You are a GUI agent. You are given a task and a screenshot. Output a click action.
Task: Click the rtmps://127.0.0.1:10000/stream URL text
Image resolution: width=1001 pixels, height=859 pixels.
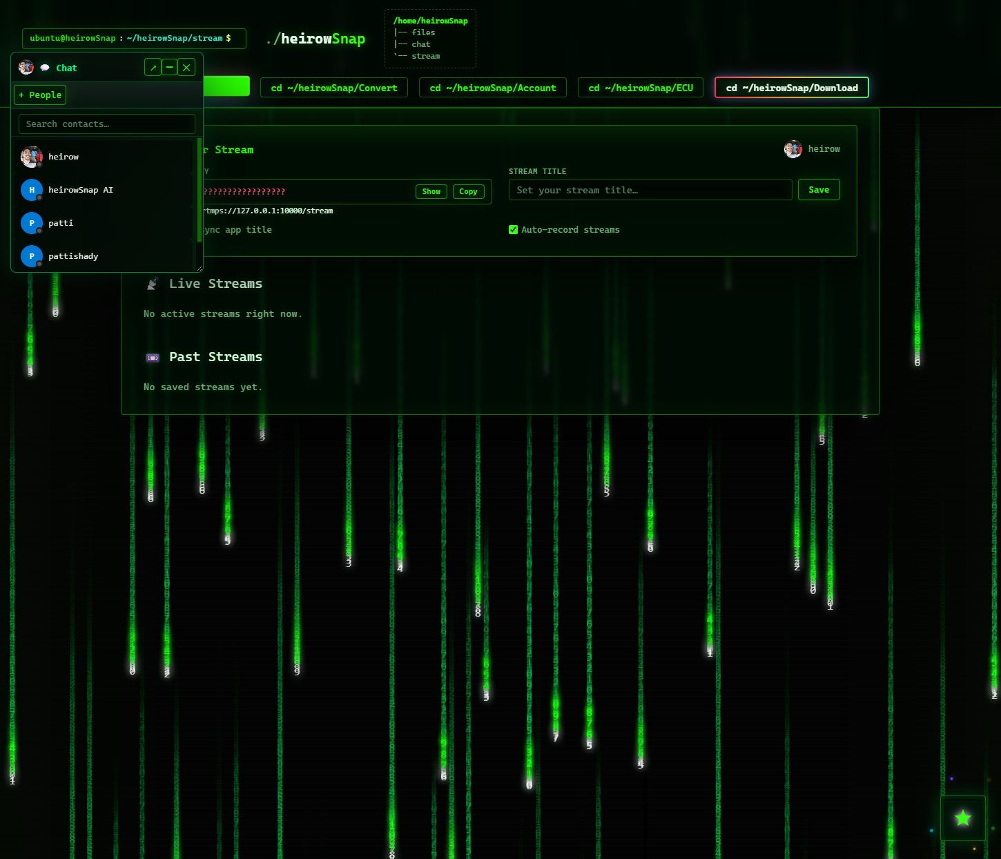point(268,211)
